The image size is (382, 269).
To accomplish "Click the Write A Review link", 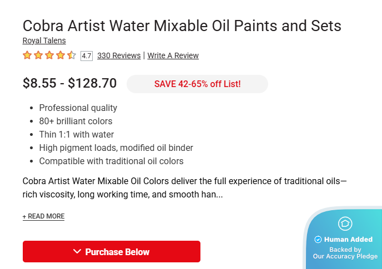I will [x=173, y=55].
